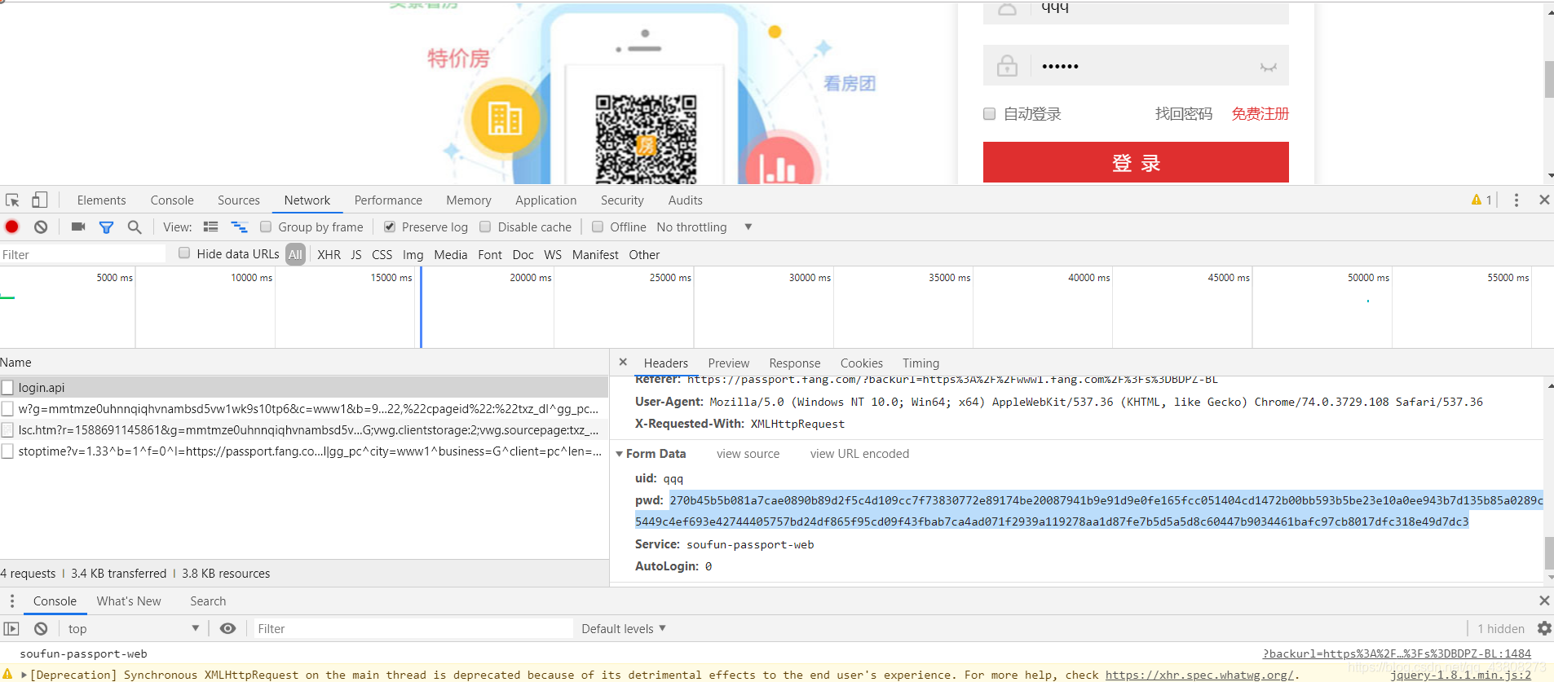Open console drawer three-dot menu
The image size is (1554, 682).
[x=11, y=601]
